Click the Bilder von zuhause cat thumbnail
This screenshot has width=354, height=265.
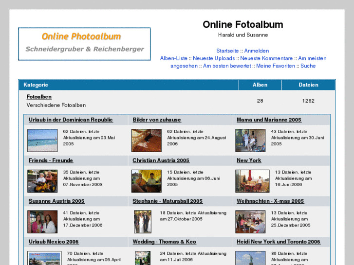tap(147, 141)
